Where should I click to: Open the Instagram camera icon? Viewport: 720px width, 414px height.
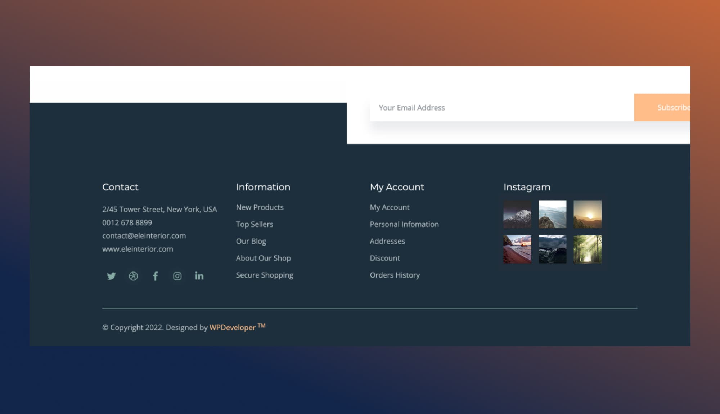(x=177, y=276)
